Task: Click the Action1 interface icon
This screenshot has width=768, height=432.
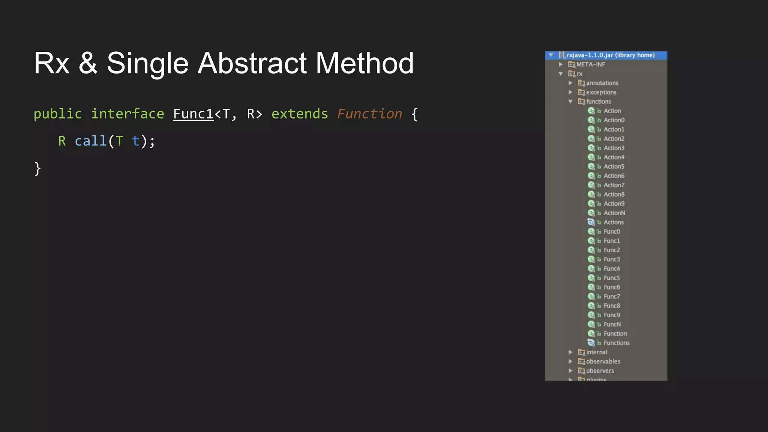Action: [x=591, y=129]
